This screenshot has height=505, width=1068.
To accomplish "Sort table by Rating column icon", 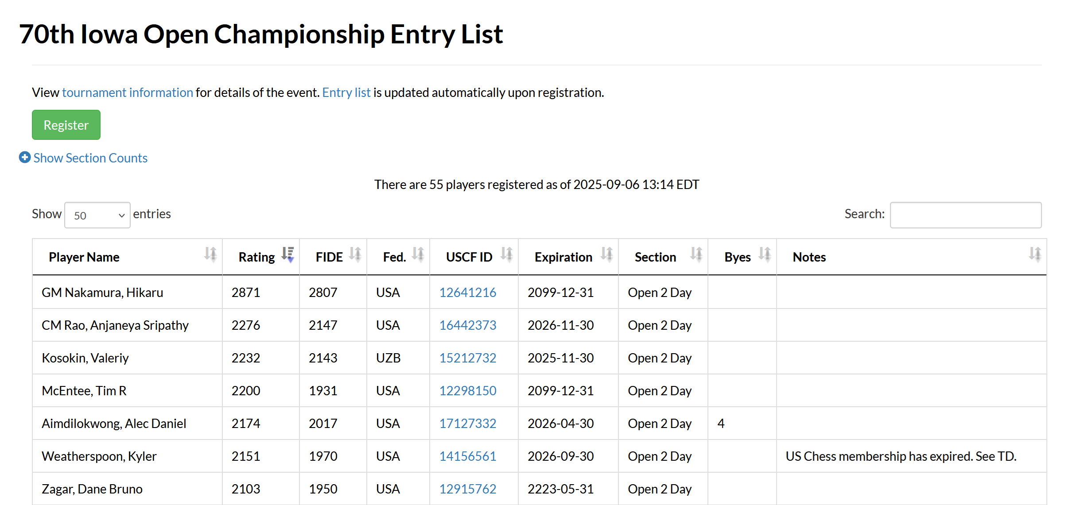I will click(288, 254).
